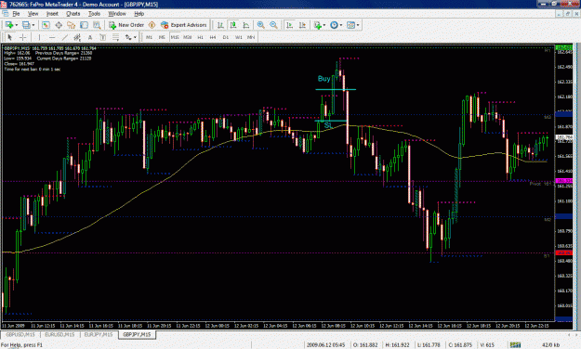Open the Arrows tool dropdown
581x349 pixels.
click(x=135, y=37)
